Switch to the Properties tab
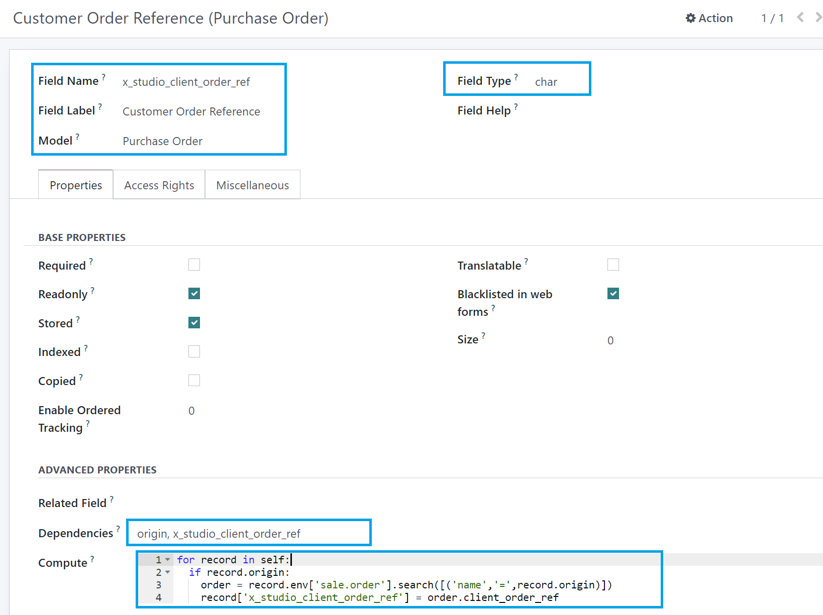 tap(76, 185)
